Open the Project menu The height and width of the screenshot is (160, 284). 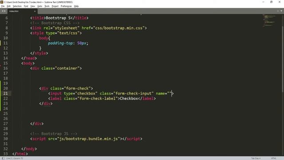point(55,6)
